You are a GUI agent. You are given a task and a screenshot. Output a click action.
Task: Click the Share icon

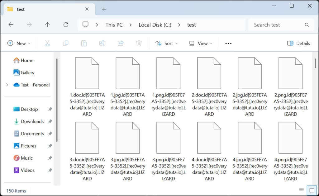(x=121, y=43)
